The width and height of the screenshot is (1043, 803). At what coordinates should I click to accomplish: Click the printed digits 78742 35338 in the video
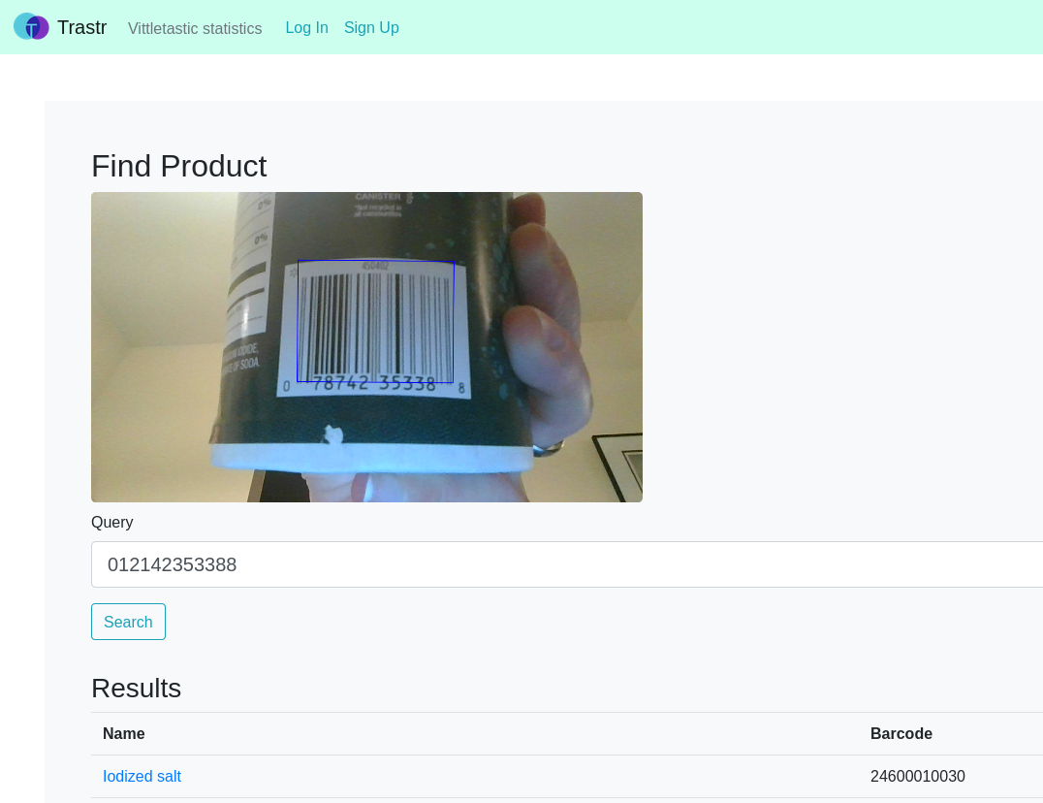[374, 383]
